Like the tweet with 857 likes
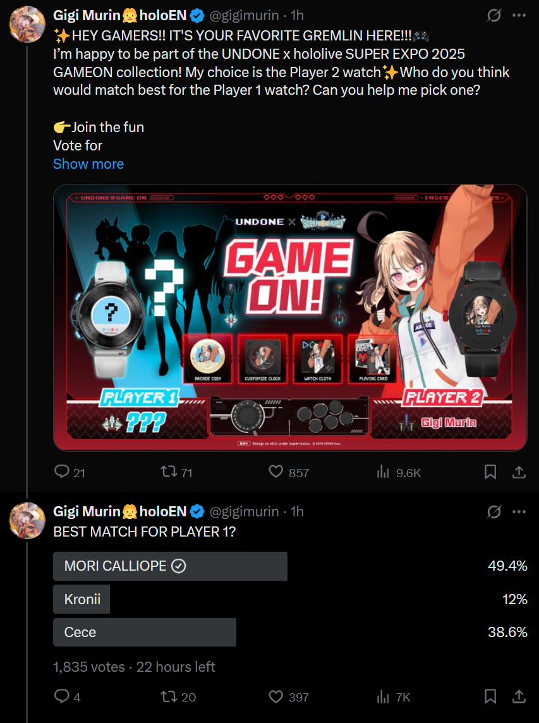 coord(276,472)
